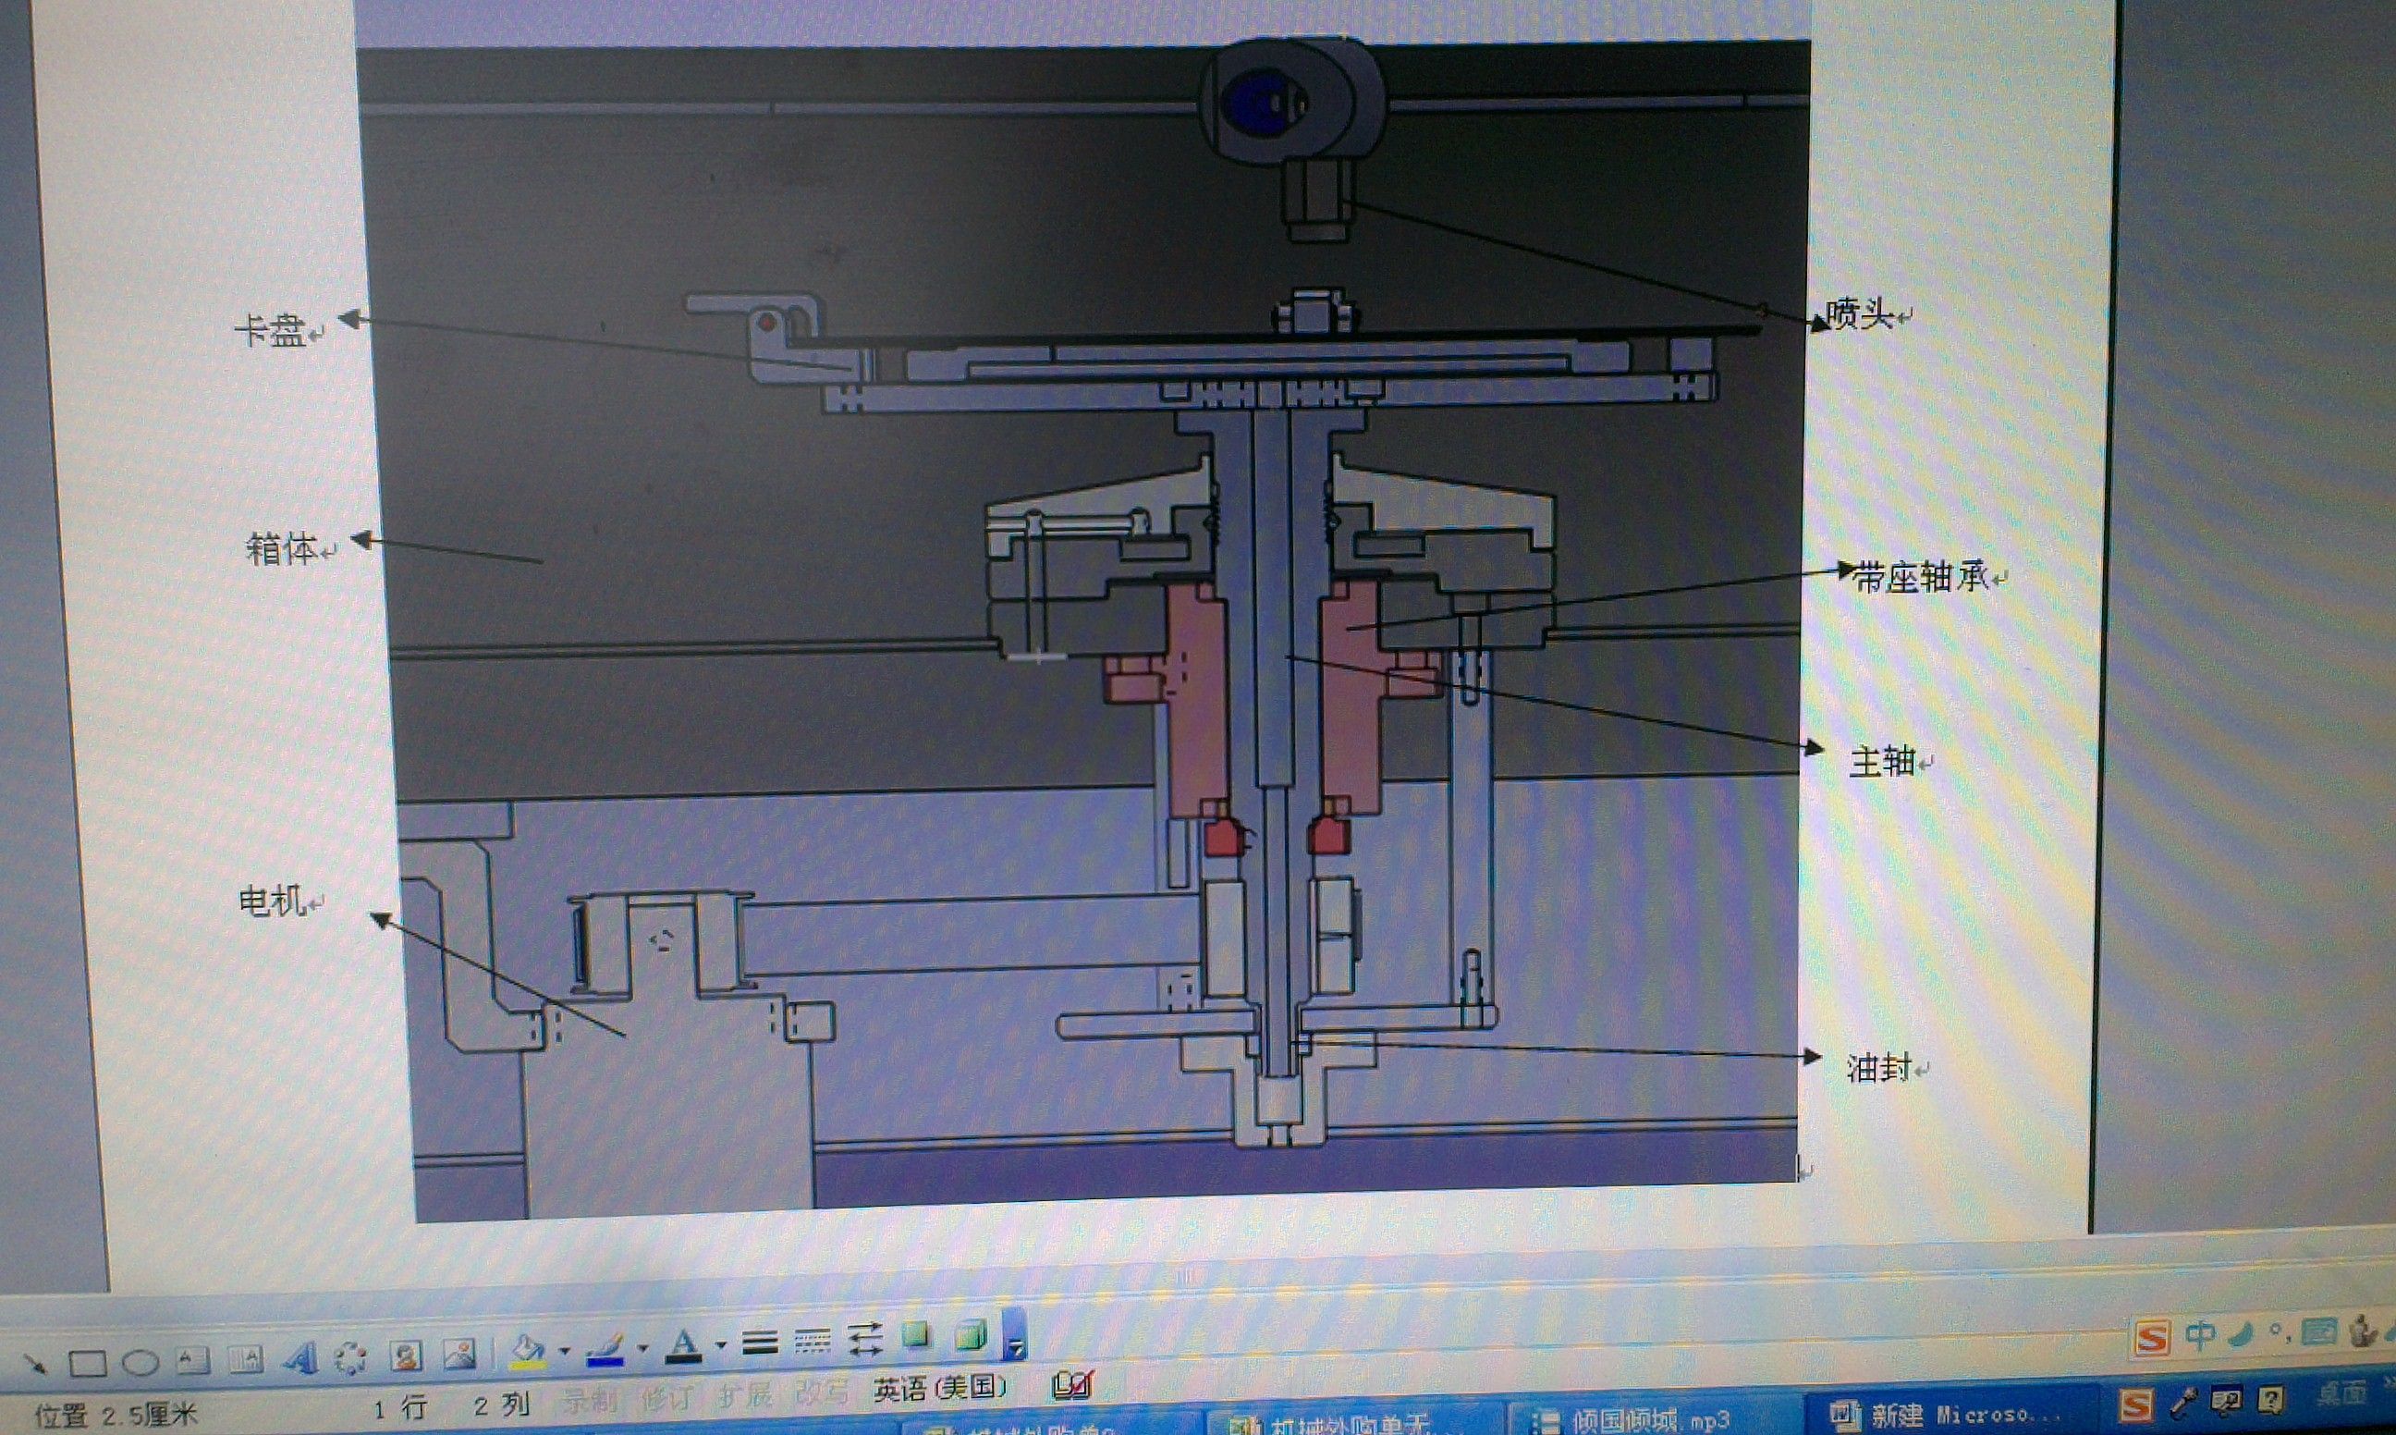Viewport: 2396px width, 1435px height.
Task: Insert clip art
Action: (405, 1355)
